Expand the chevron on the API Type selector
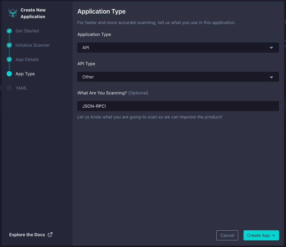 click(x=271, y=77)
